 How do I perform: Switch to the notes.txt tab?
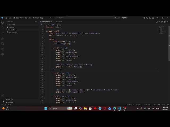[59, 22]
